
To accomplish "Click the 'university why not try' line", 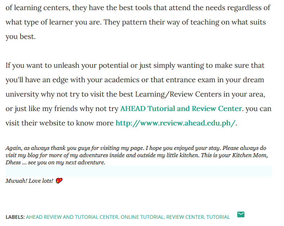I will [x=135, y=94].
